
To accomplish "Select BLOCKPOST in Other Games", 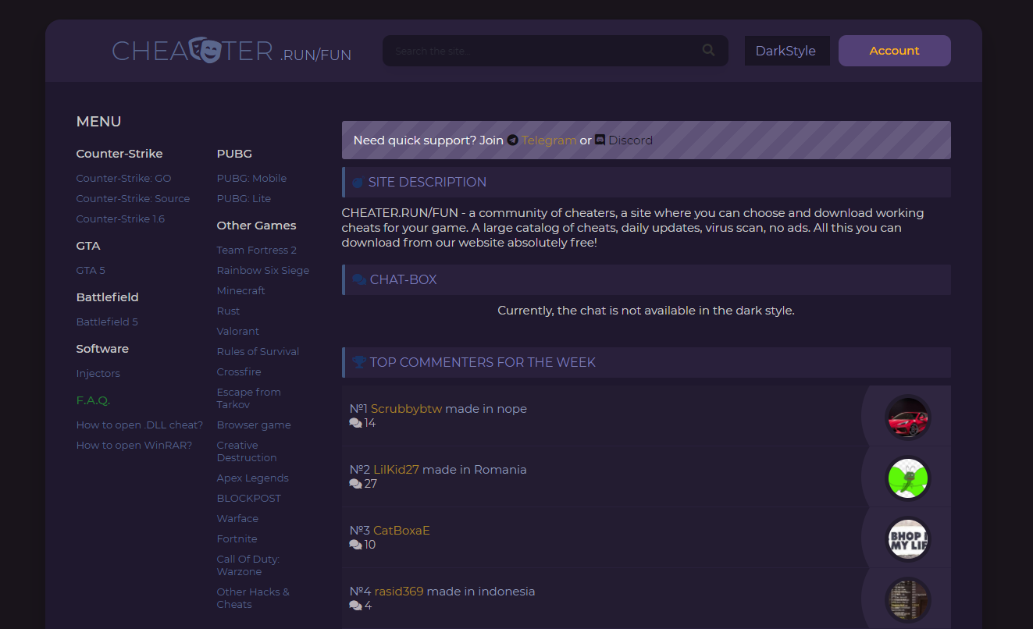I will click(x=249, y=498).
